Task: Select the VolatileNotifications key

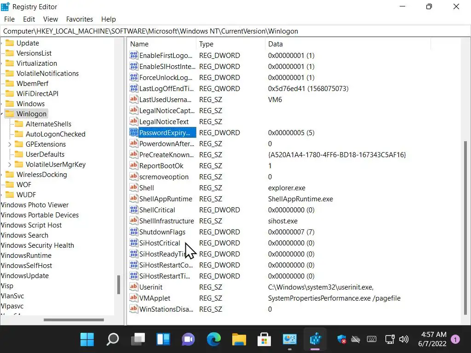Action: [47, 74]
